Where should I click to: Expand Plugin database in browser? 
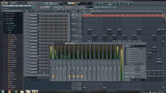tap(10, 13)
